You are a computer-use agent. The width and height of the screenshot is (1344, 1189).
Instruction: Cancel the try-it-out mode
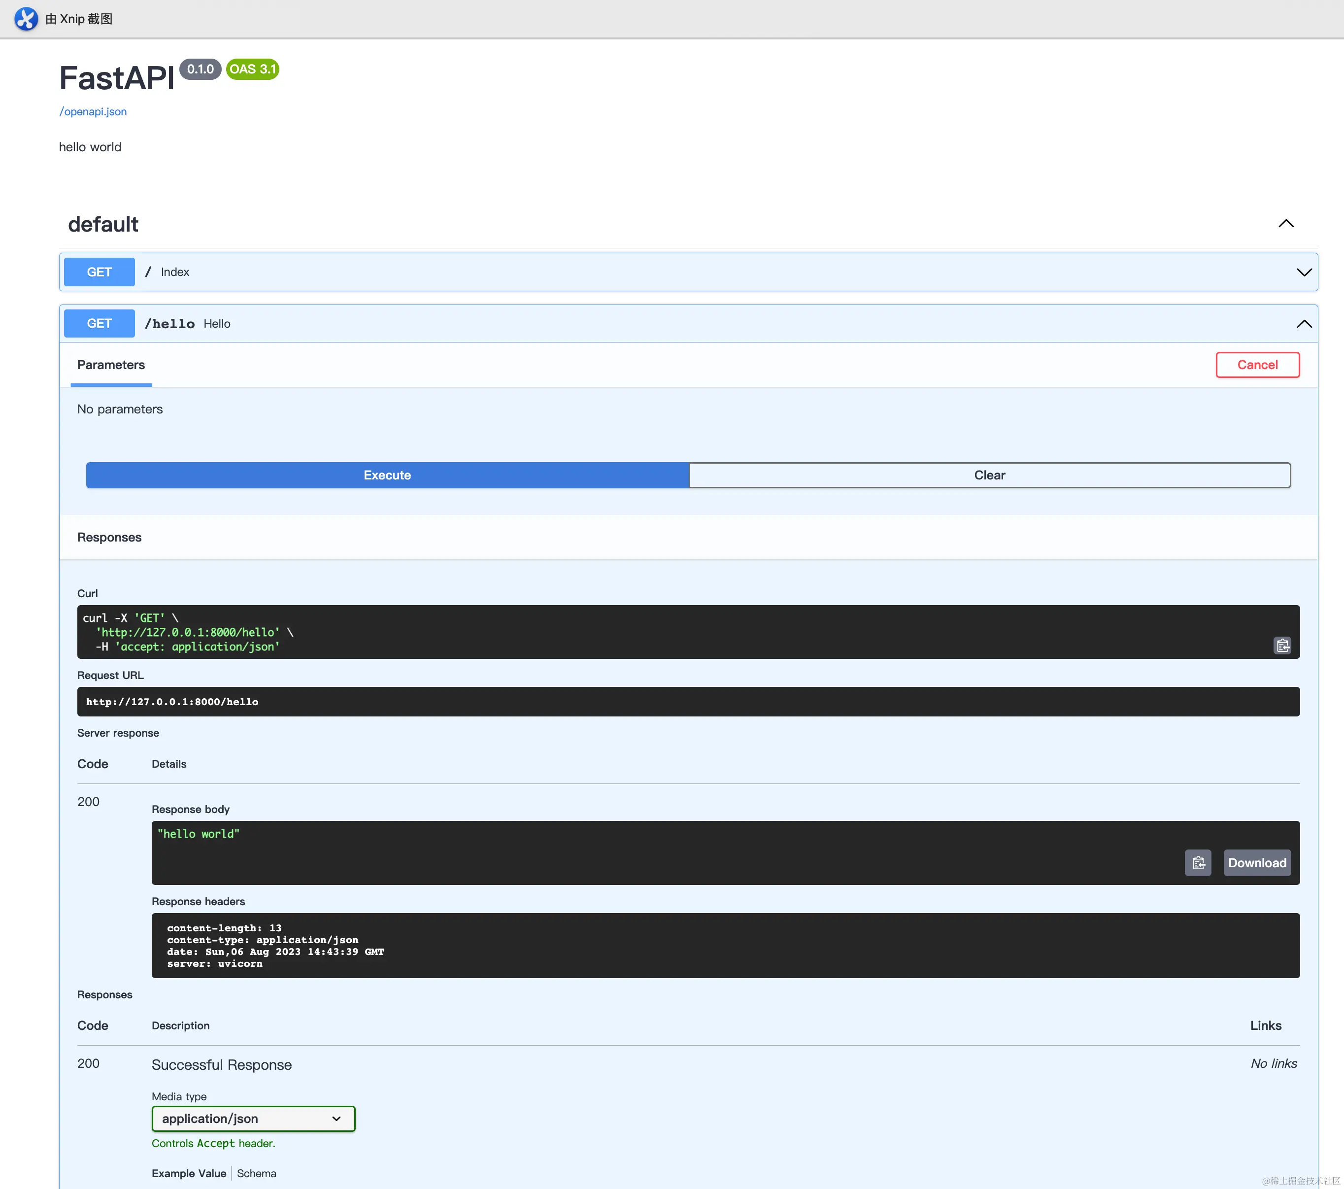(x=1257, y=365)
